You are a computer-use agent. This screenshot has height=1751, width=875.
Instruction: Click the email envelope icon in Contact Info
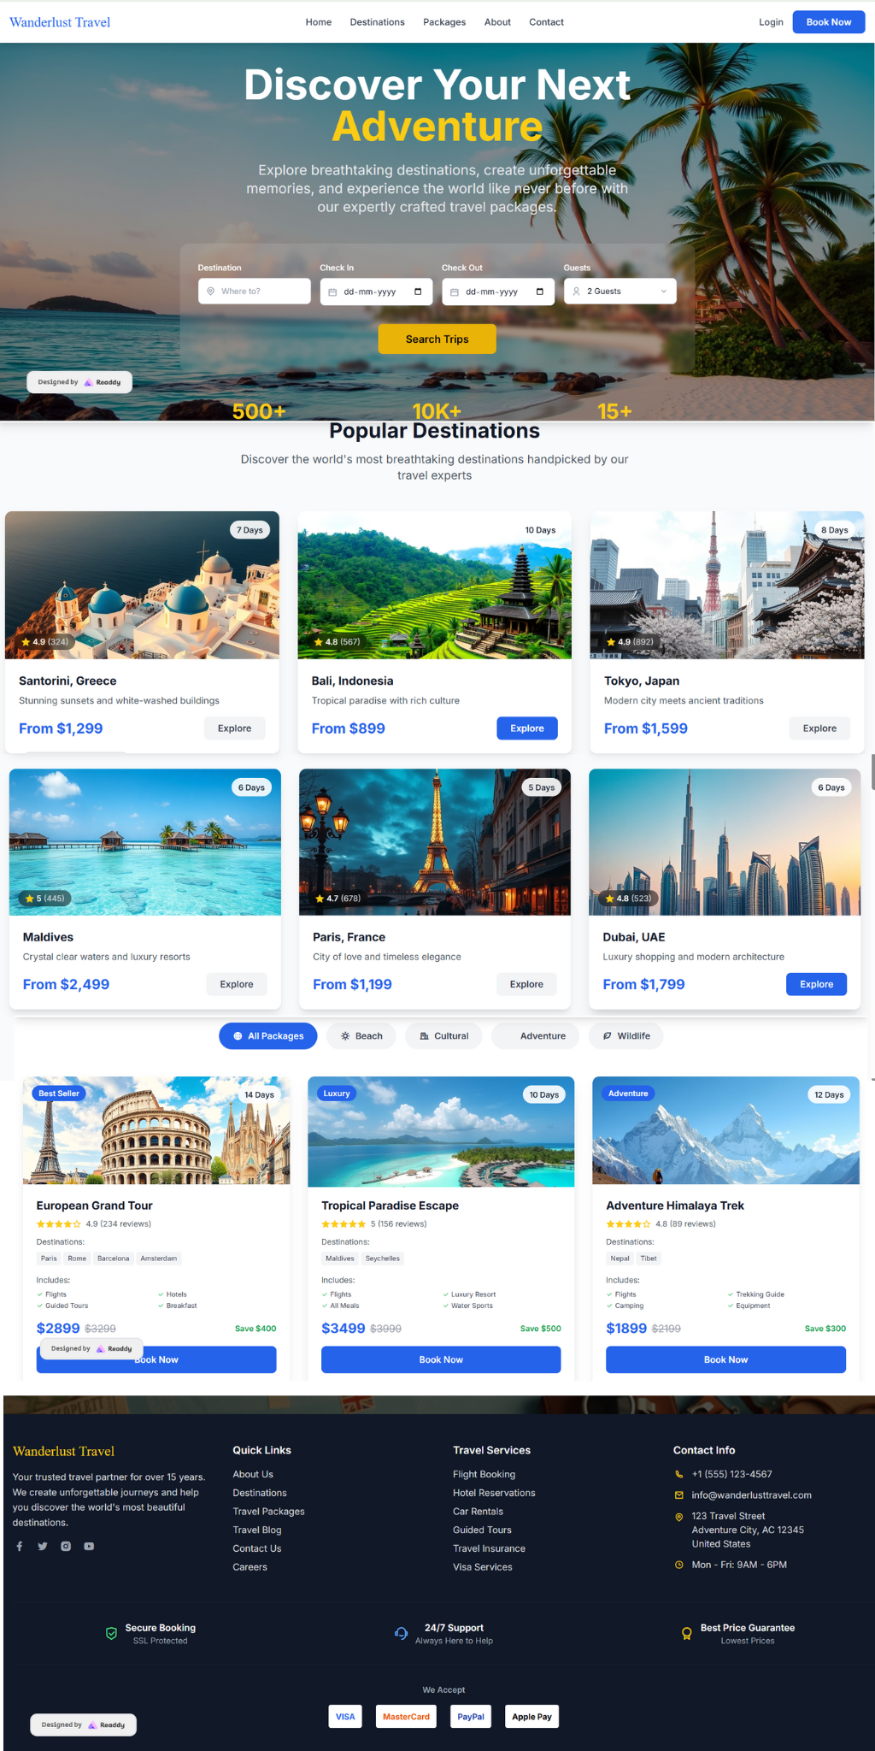[679, 1495]
